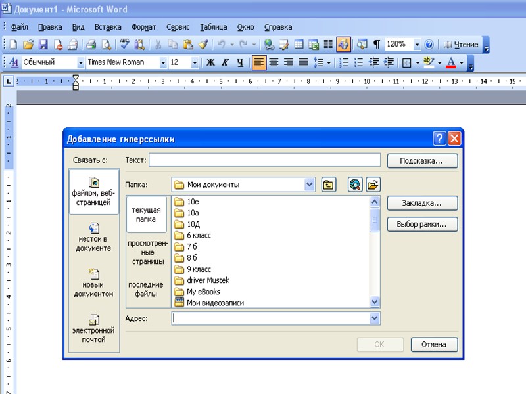Click the Insert Hyperlink globe icon
The image size is (526, 394).
pos(269,44)
